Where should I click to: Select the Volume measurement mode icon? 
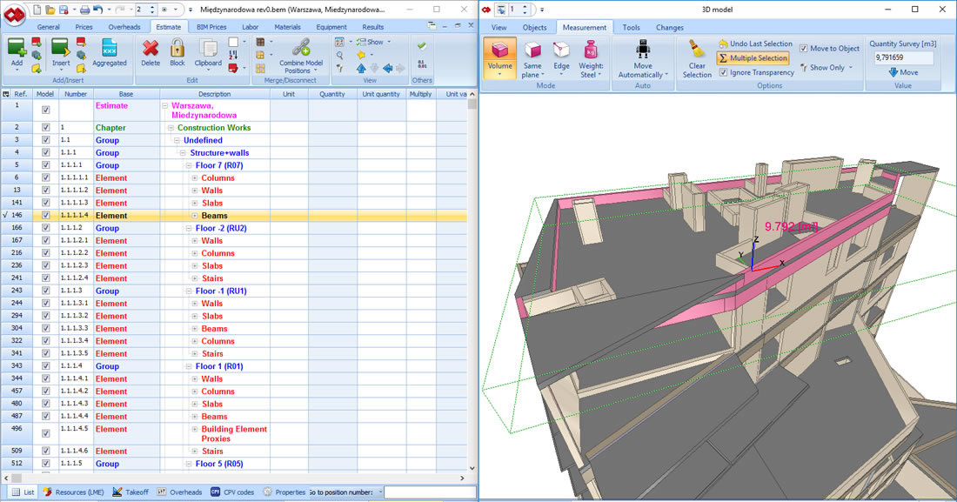point(500,57)
